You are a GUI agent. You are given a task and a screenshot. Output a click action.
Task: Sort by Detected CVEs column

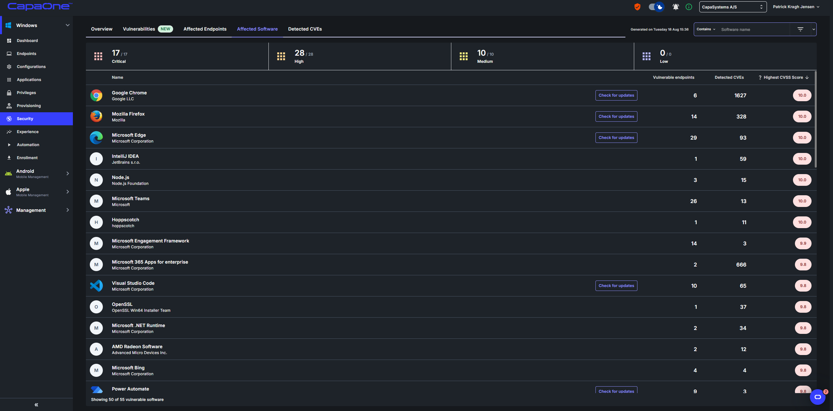(x=729, y=77)
